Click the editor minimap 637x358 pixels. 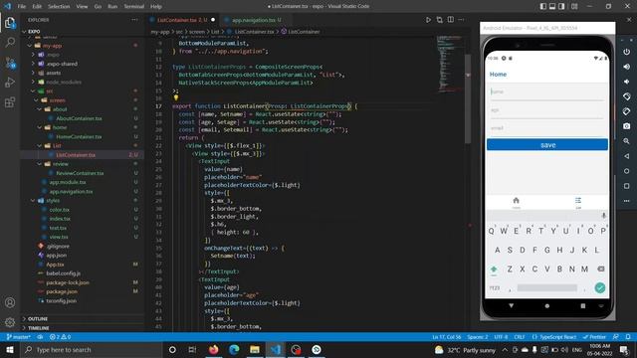pyautogui.click(x=449, y=65)
